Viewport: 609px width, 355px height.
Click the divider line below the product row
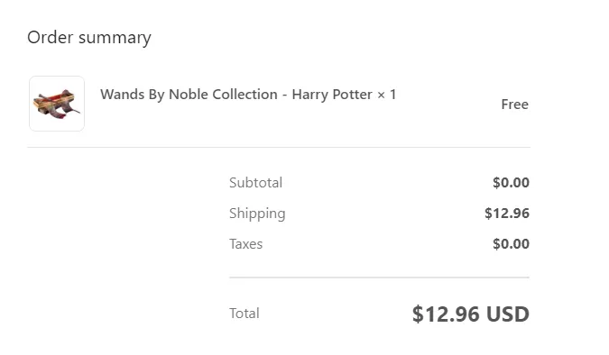(x=279, y=147)
